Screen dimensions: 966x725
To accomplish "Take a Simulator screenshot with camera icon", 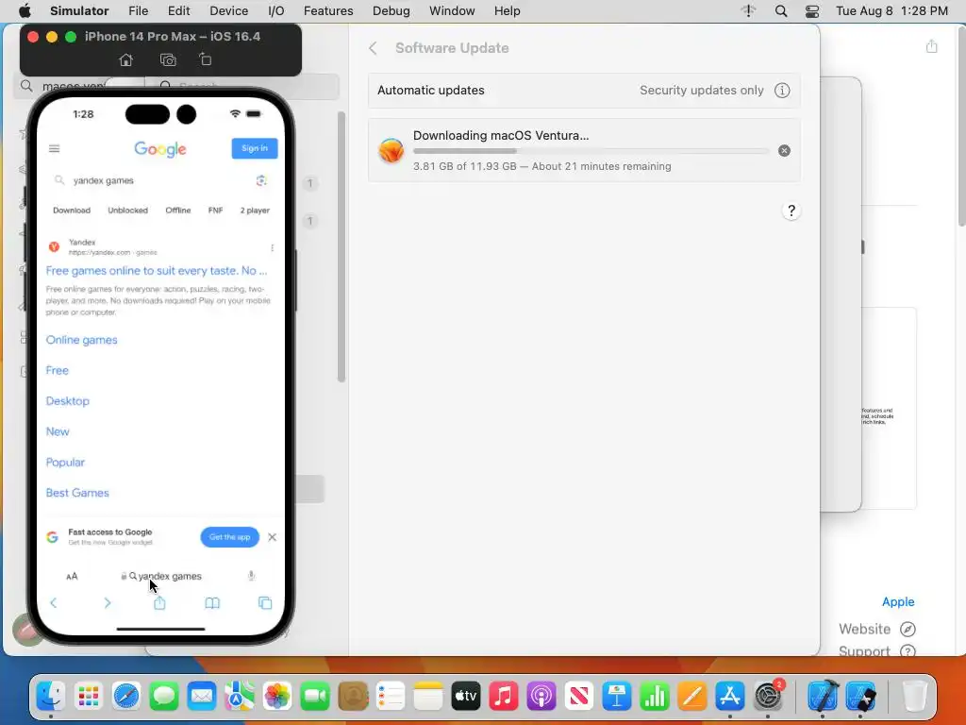I will pyautogui.click(x=168, y=59).
